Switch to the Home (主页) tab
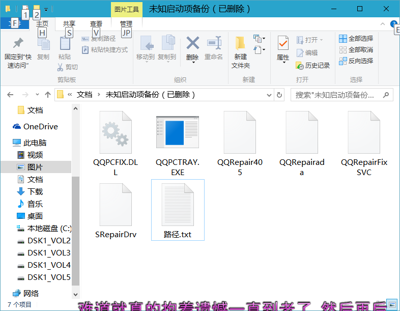400x311 pixels. 42,24
